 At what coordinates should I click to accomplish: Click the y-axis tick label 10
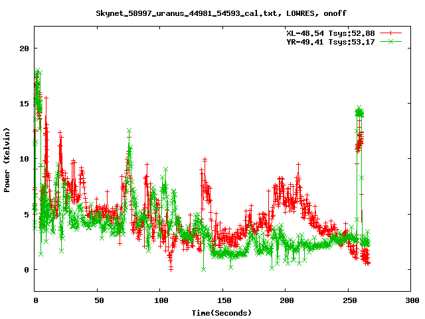(x=24, y=159)
